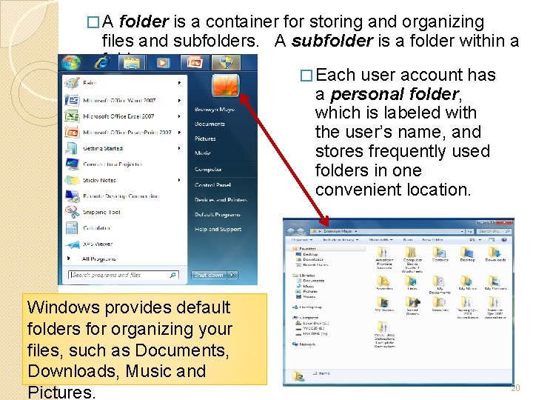Expand Word 2007 recent files arrow

179,100
